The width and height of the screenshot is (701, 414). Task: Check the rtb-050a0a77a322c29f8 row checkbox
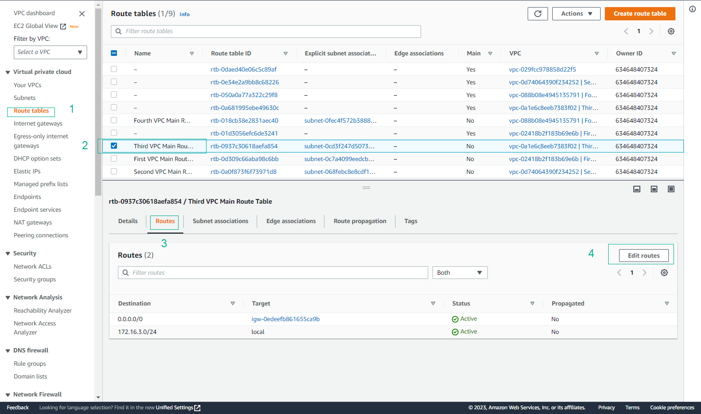point(114,95)
